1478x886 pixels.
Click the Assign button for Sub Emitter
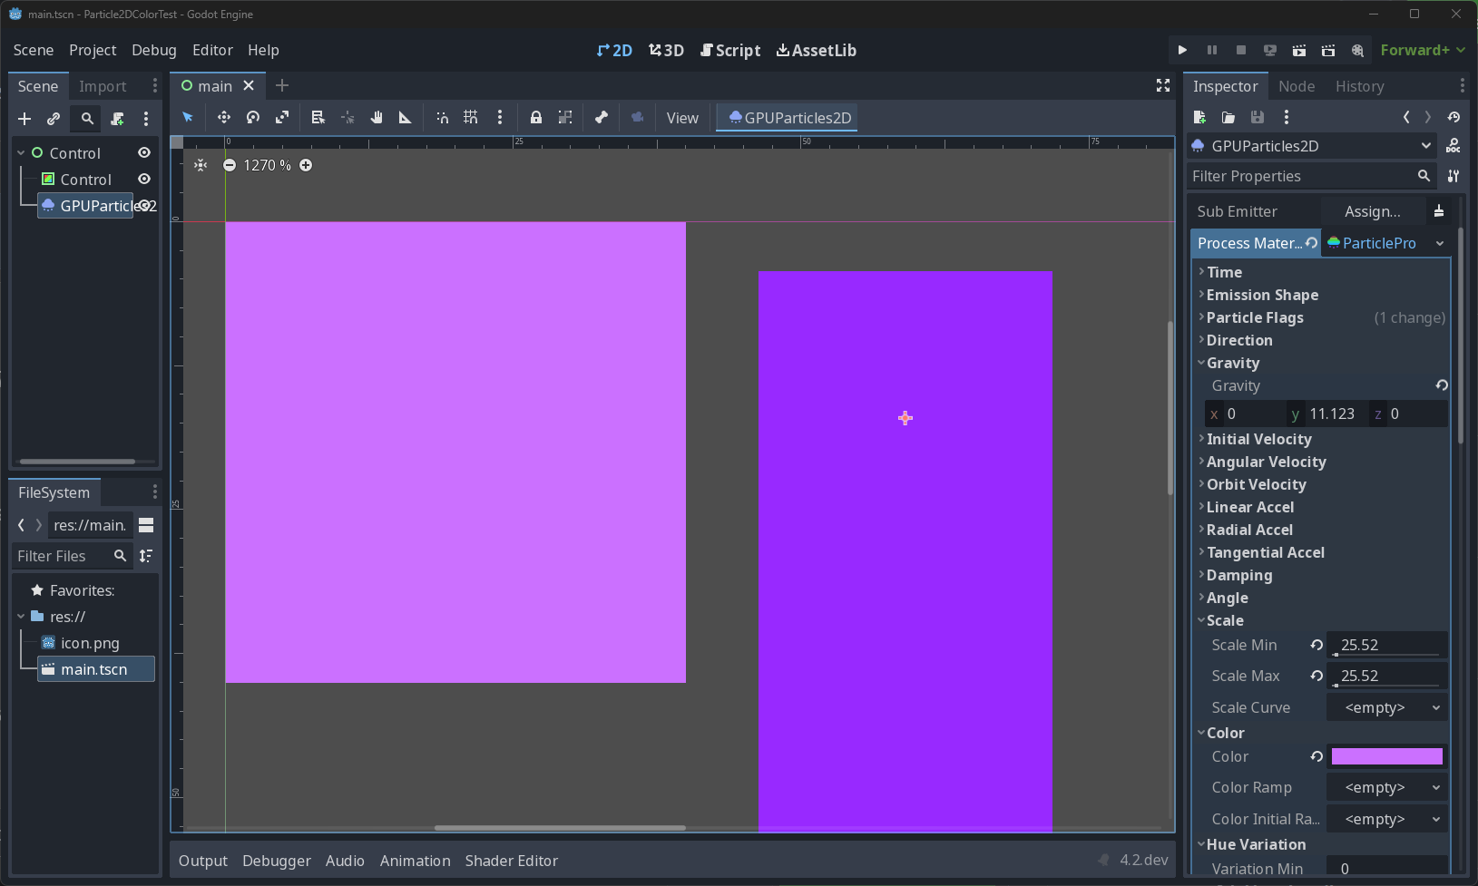point(1375,211)
